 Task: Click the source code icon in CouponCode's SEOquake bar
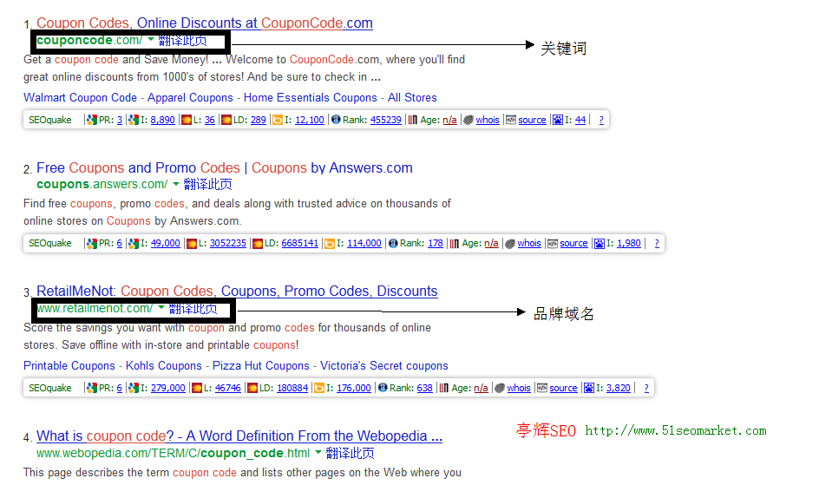tap(511, 121)
